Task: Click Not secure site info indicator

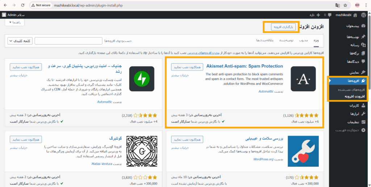Action: pos(41,5)
